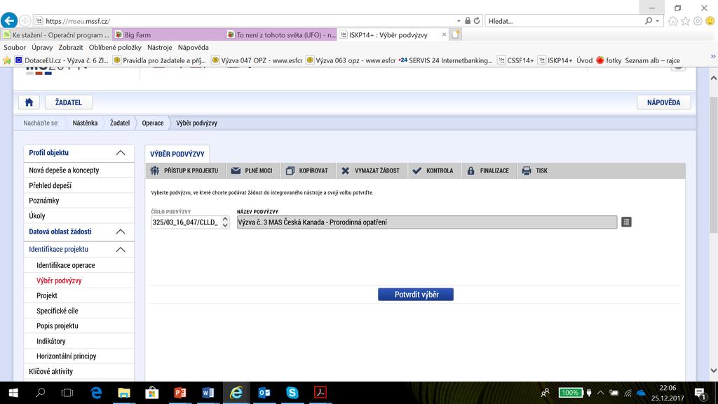Viewport: 718px width, 404px height.
Task: Open address bar dropdown arrow
Action: 459,21
